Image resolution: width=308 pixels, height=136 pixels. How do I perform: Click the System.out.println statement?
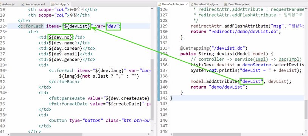tap(246, 70)
